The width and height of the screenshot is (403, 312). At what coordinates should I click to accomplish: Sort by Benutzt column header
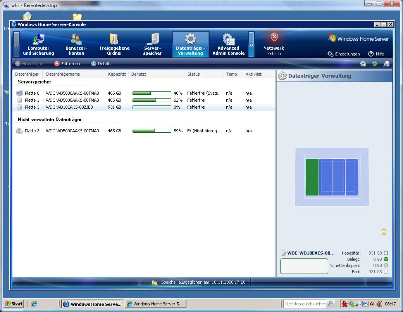157,74
